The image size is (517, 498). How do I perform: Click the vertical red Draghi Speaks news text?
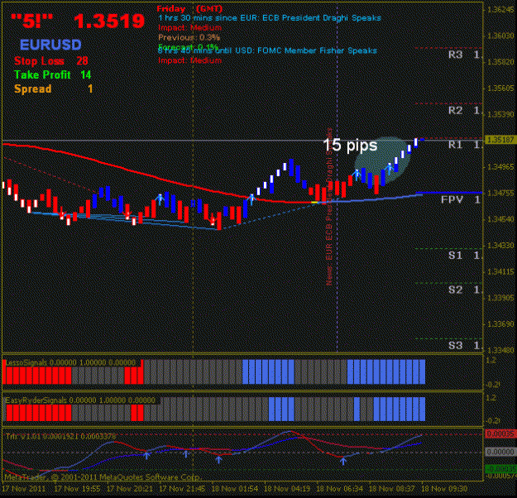(x=329, y=207)
